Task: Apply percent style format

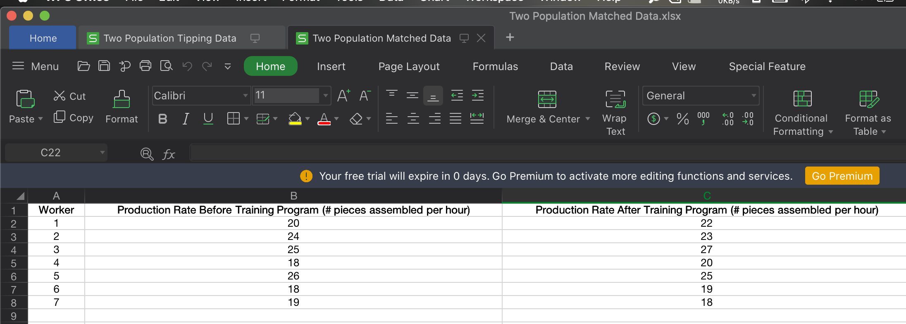Action: [x=683, y=119]
